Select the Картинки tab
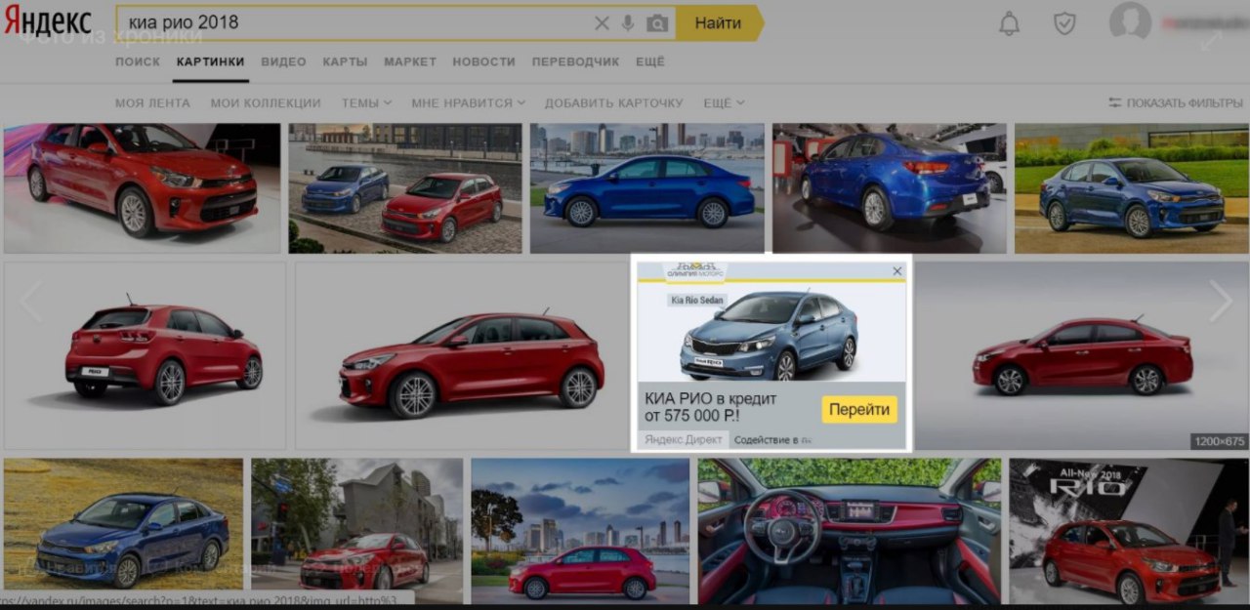This screenshot has height=610, width=1250. pos(211,61)
